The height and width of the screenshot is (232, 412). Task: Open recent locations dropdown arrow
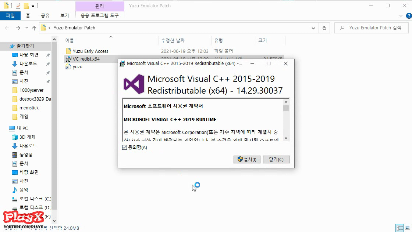(x=26, y=28)
